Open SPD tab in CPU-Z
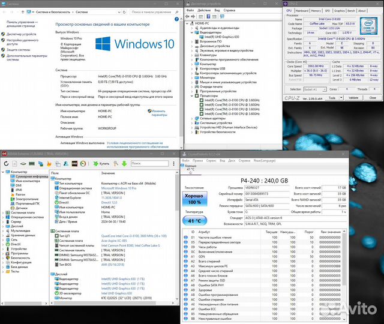This screenshot has height=324, width=384. 328,11
